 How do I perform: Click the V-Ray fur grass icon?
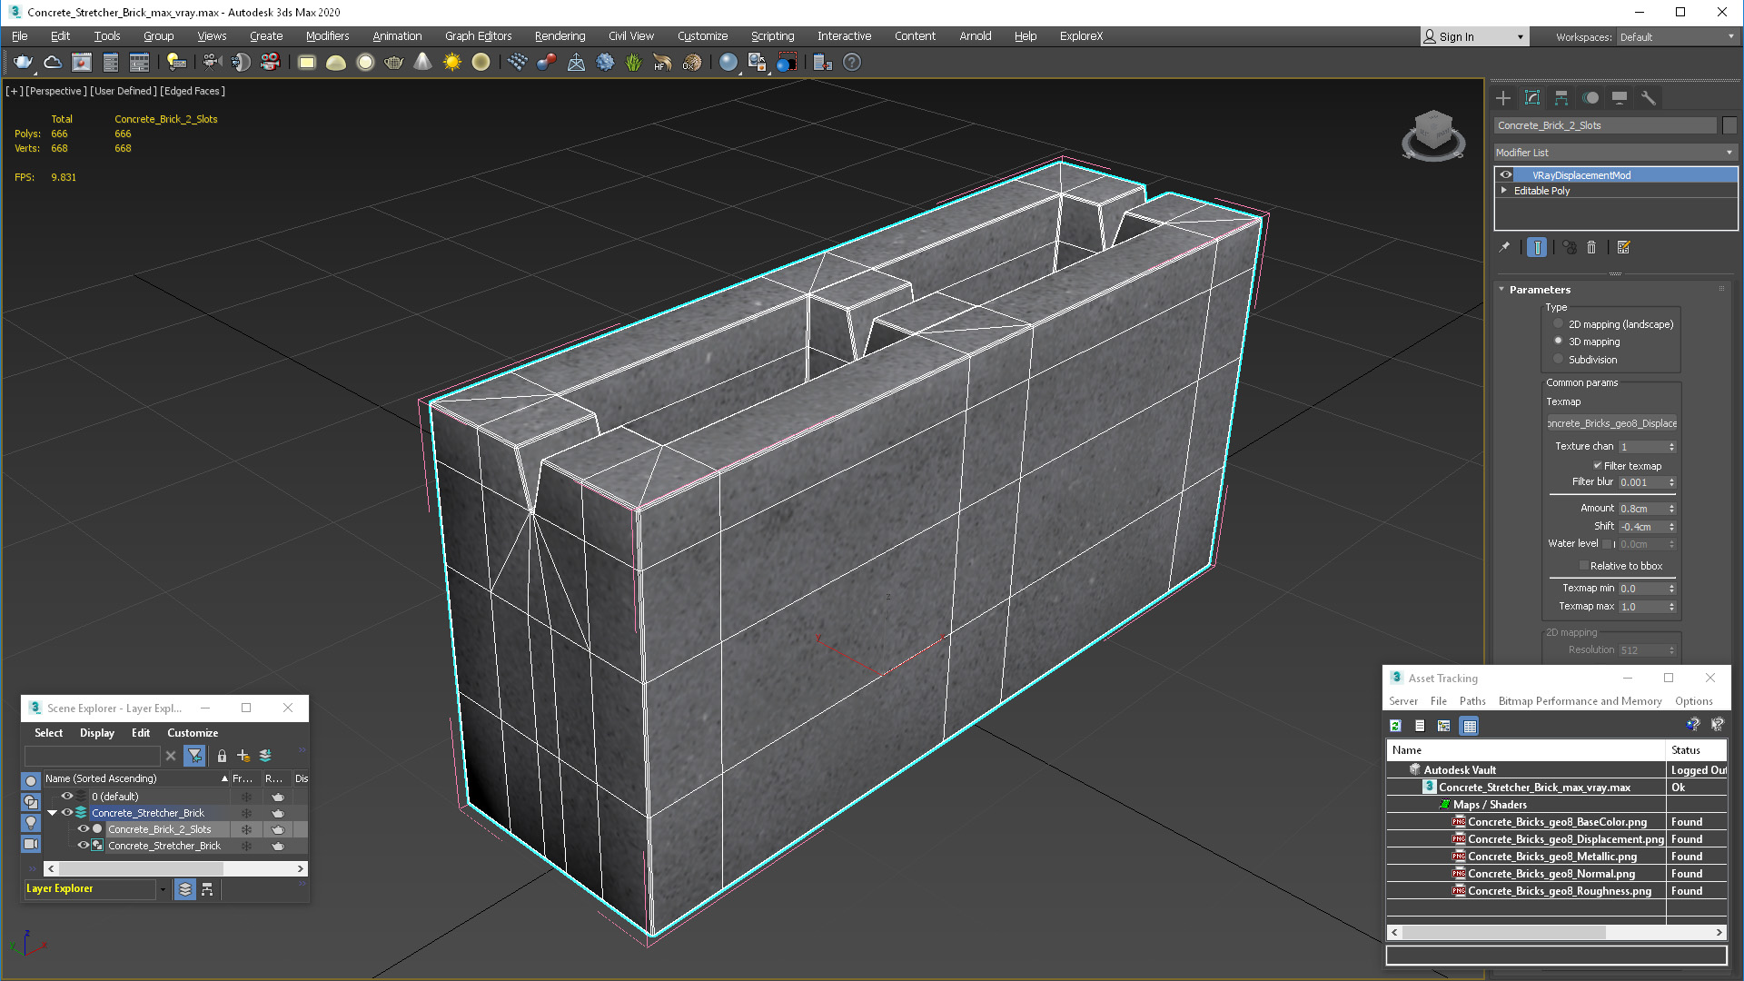(633, 62)
